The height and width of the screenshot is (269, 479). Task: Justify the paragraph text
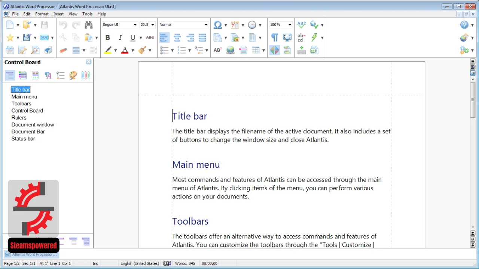[x=203, y=37]
